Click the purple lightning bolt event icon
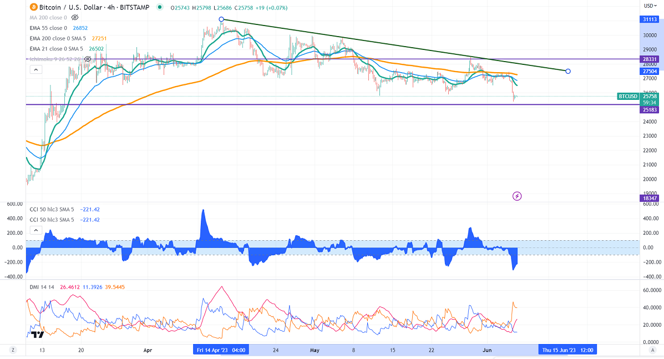Viewport: 664px width, 359px height. 516,196
